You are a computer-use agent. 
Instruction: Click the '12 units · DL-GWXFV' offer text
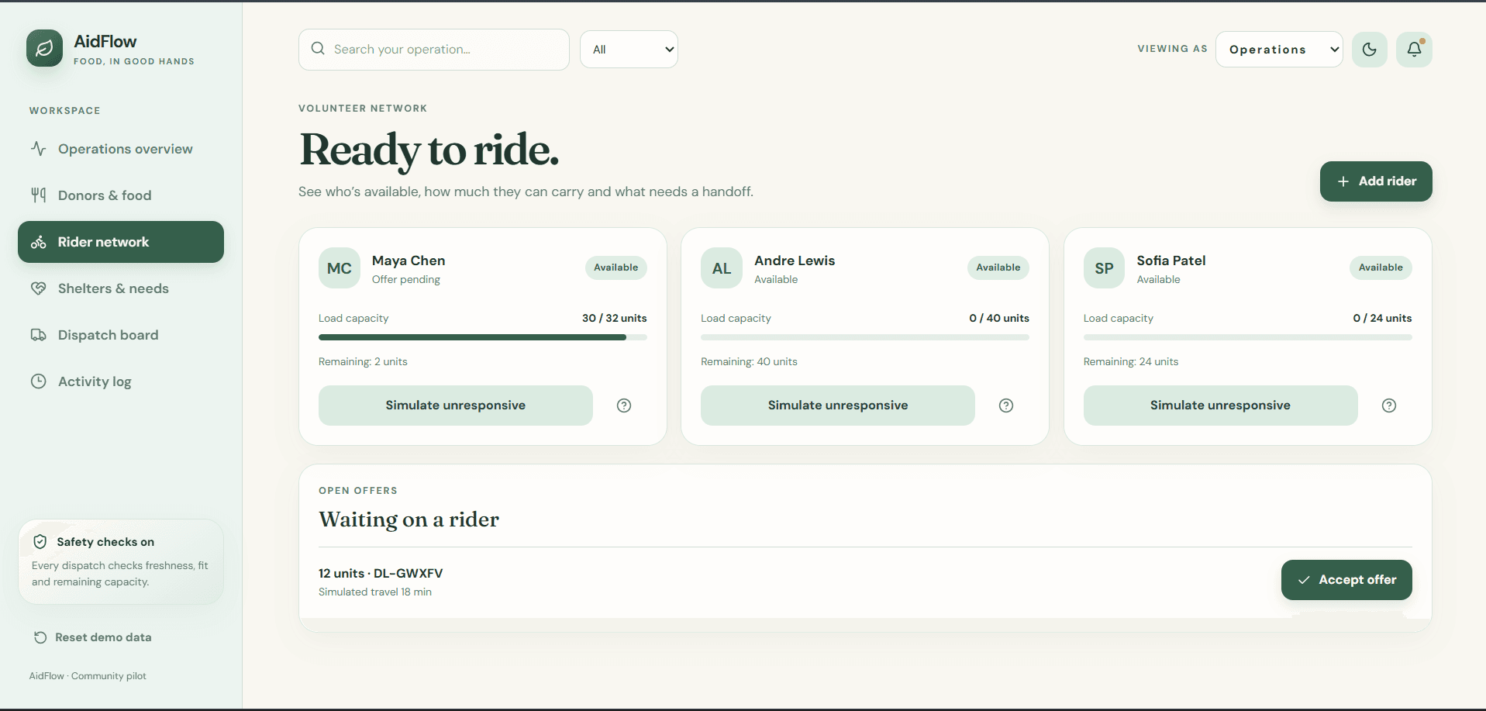coord(381,574)
